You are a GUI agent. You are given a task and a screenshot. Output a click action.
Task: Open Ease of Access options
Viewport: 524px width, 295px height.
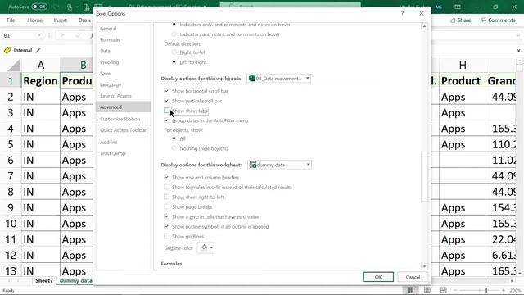click(115, 96)
